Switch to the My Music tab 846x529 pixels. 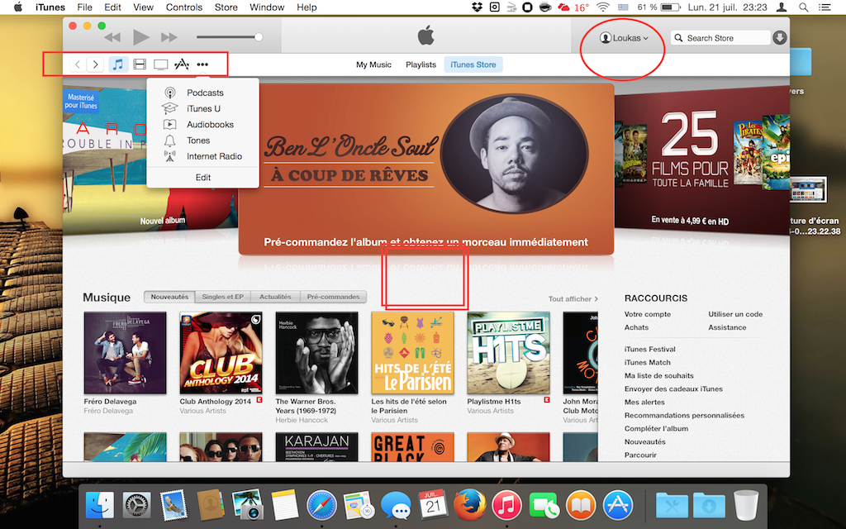373,64
